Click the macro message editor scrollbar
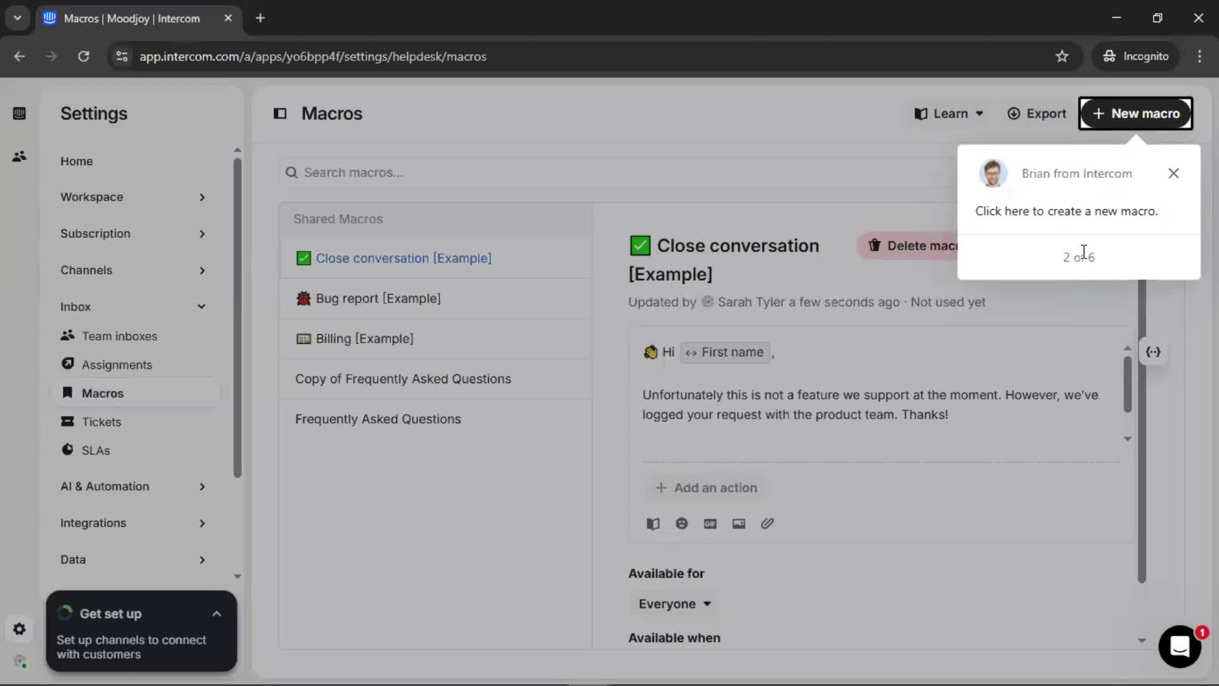 coord(1128,384)
